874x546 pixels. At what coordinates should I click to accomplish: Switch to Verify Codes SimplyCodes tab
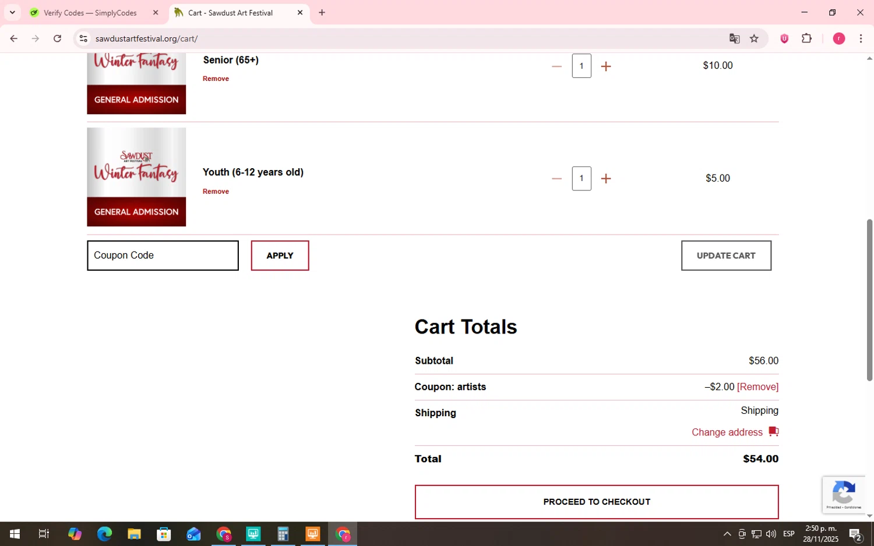pos(90,13)
